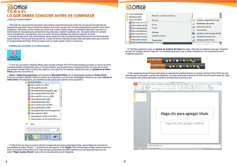The height and width of the screenshot is (167, 237).
Task: Click the Buscar programas y archivos search box
Action: (x=43, y=130)
